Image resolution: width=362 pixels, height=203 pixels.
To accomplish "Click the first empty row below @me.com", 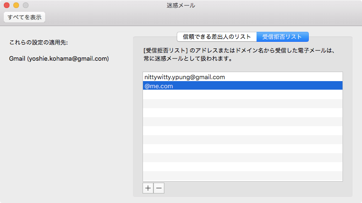I will (242, 95).
